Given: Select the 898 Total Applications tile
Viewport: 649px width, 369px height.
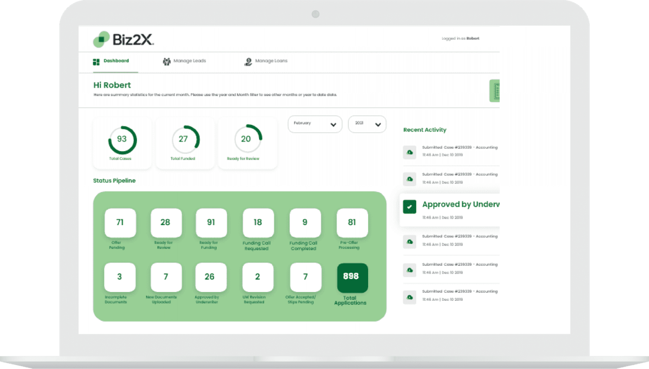Looking at the screenshot, I should [352, 277].
